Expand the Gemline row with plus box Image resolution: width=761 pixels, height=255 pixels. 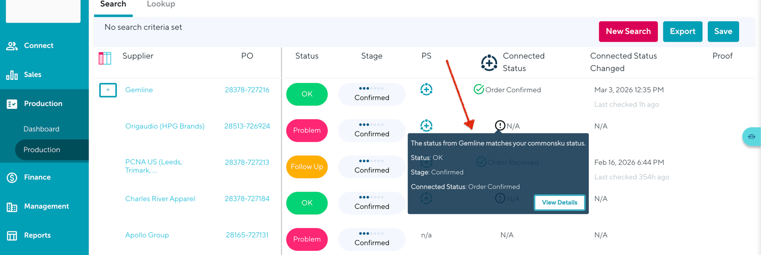pos(108,90)
